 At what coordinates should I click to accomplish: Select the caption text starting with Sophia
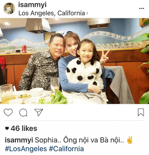tap(79, 140)
